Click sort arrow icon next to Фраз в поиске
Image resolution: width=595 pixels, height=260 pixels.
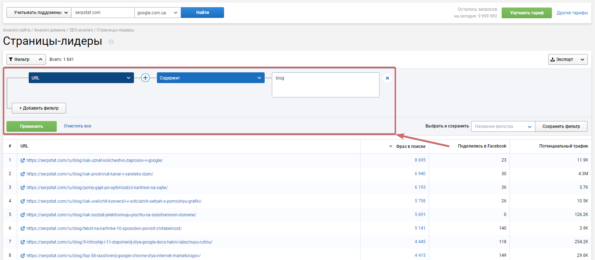391,146
